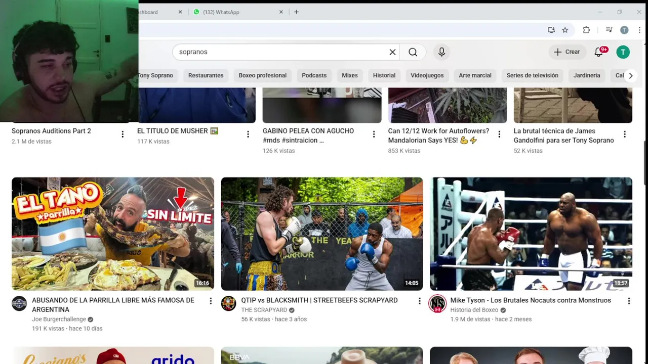The image size is (648, 364).
Task: Bookmark this page with star icon
Action: [565, 30]
